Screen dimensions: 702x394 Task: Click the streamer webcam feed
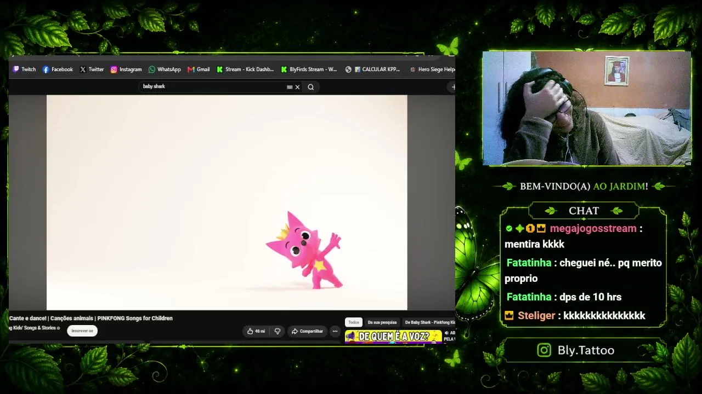586,108
